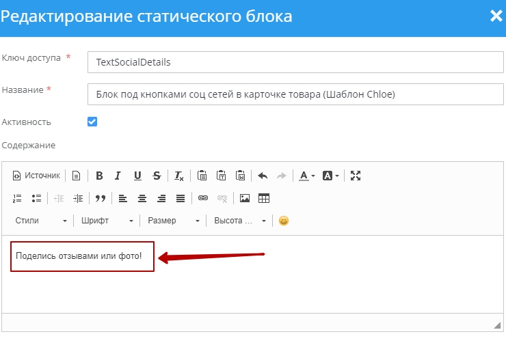Expand the Шрифт font dropdown
The width and height of the screenshot is (506, 345).
coord(107,221)
